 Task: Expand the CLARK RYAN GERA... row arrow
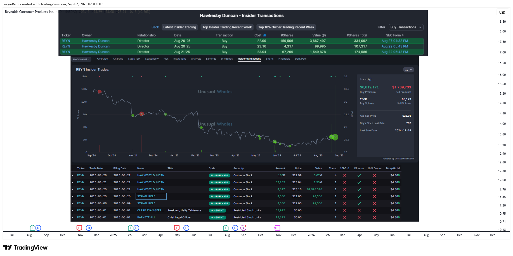(73, 210)
